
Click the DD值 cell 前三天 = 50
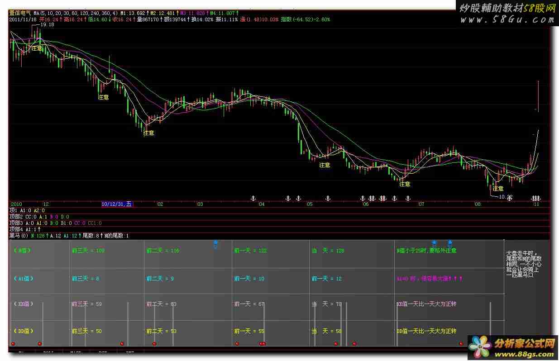[86, 331]
